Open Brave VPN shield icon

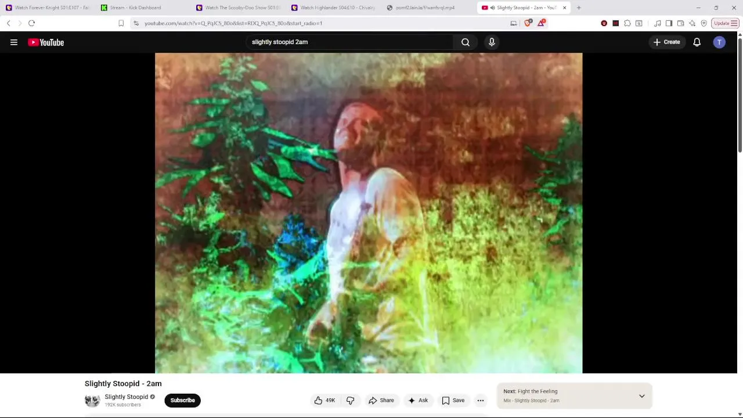pos(704,23)
